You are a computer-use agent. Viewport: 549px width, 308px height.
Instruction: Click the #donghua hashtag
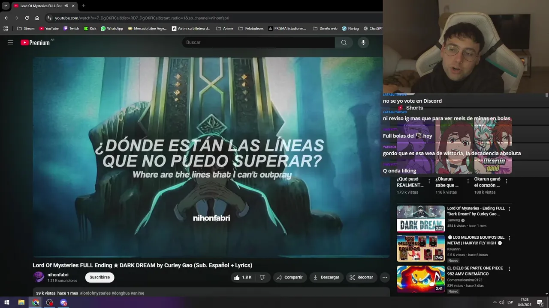click(121, 293)
